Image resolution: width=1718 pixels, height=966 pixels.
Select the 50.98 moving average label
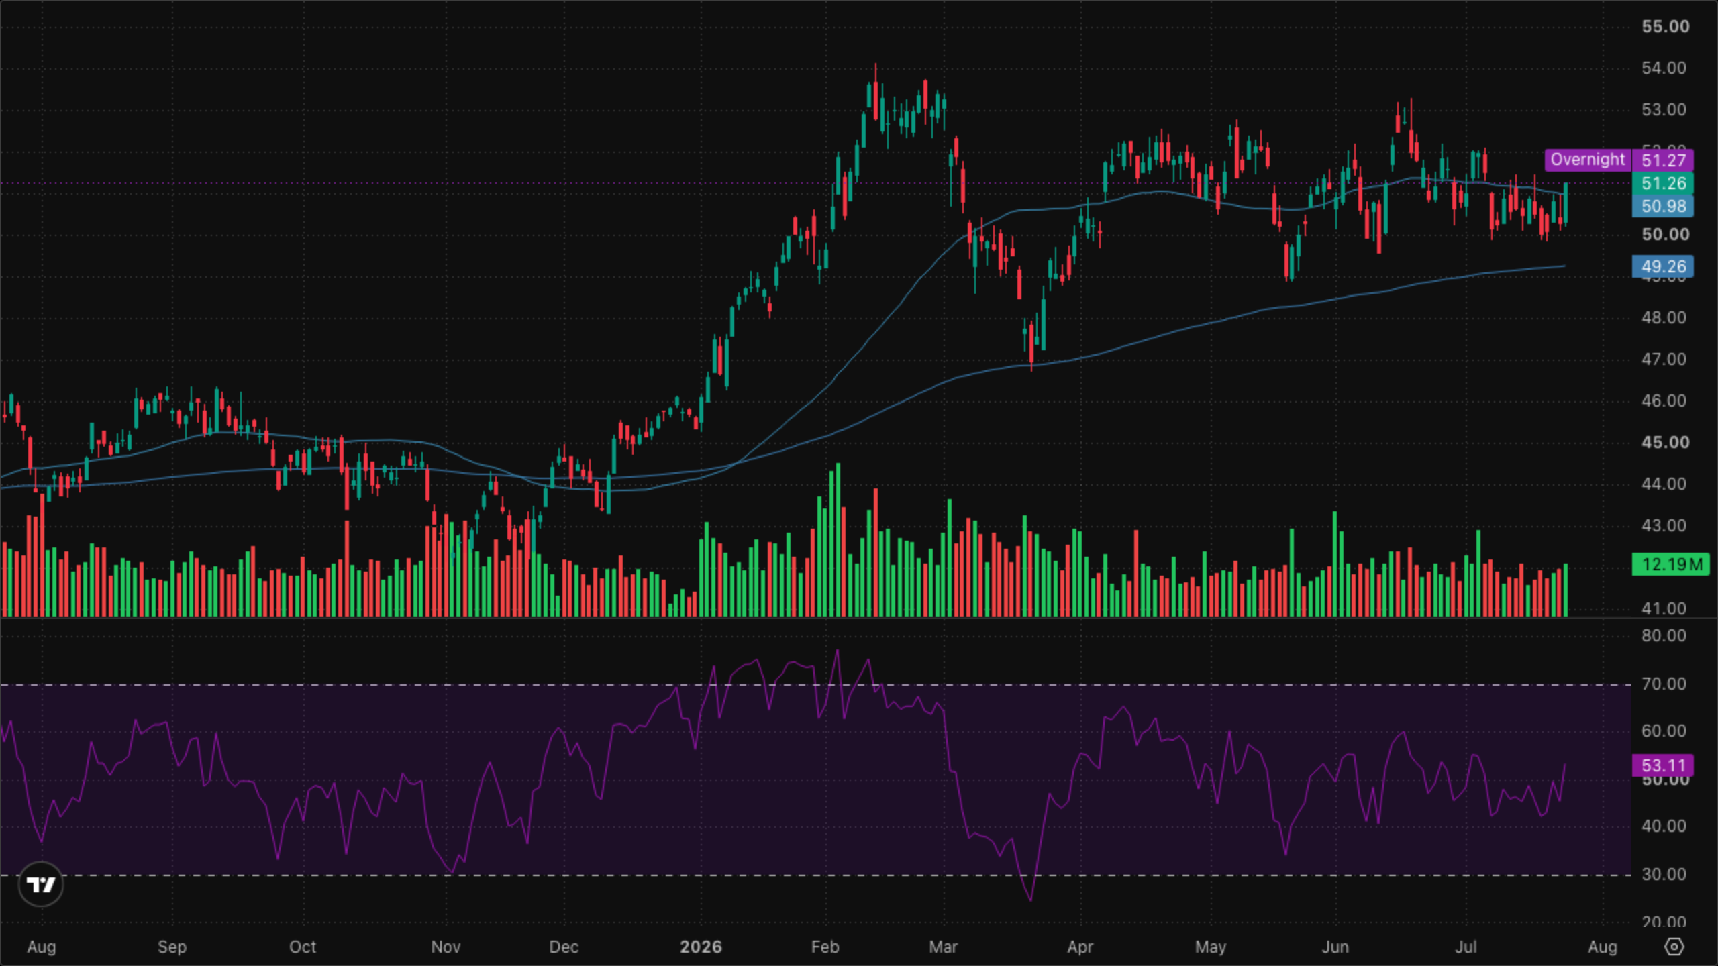click(1663, 206)
